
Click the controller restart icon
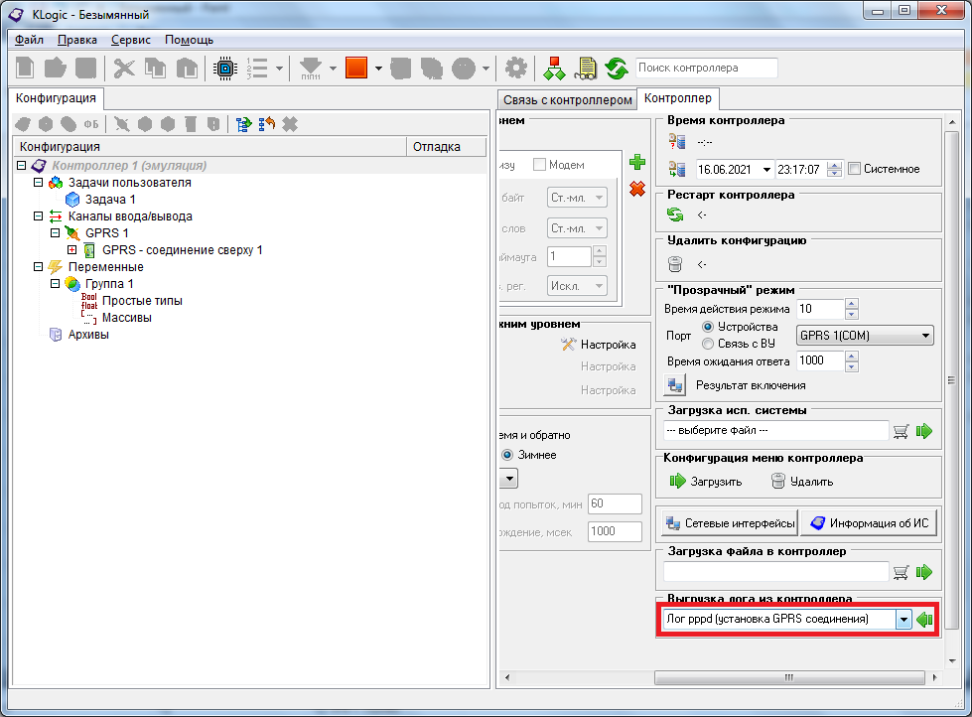676,214
